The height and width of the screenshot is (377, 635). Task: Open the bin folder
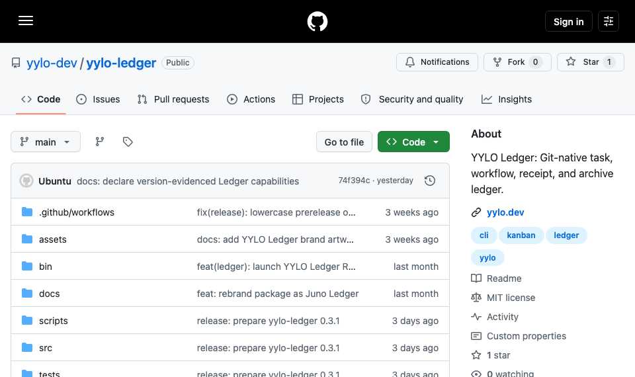(x=46, y=267)
